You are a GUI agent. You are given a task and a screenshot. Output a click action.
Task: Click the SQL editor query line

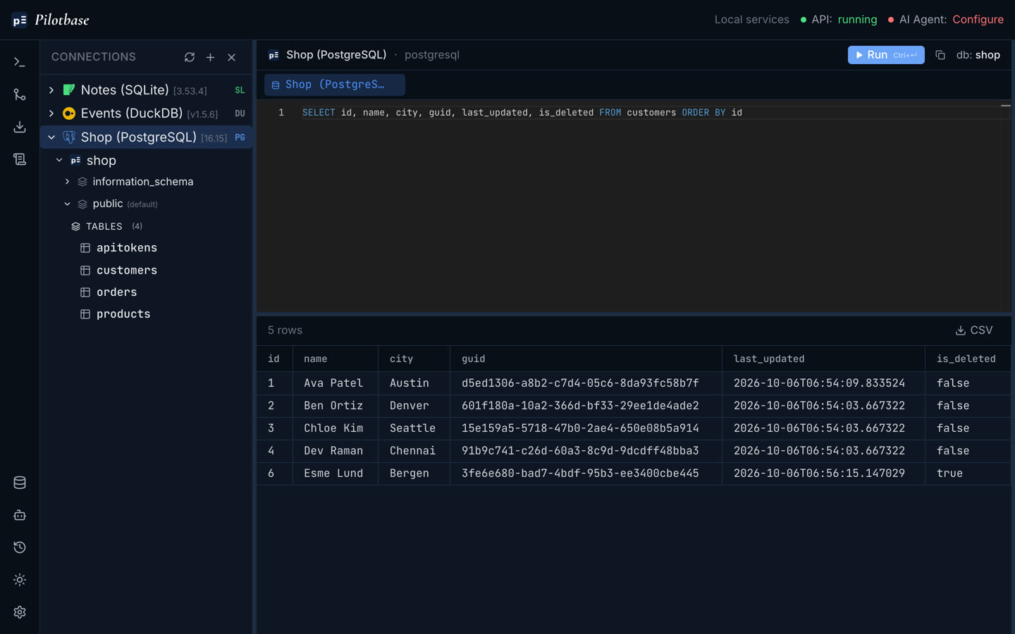(x=522, y=113)
